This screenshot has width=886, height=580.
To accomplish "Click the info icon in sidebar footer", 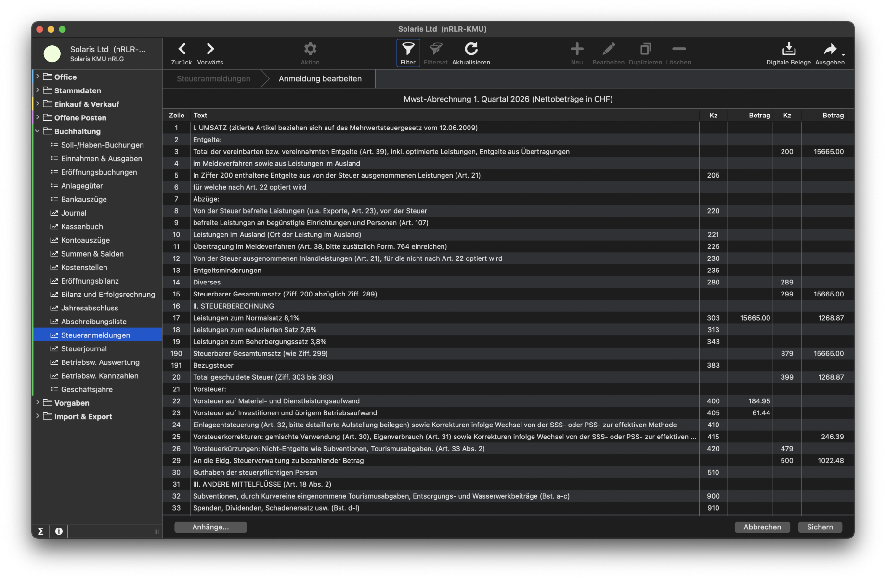I will 59,531.
